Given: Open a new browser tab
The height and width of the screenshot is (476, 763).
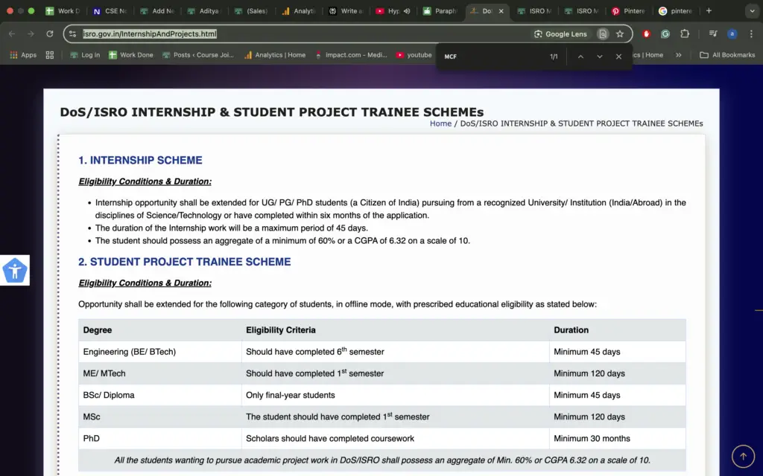Looking at the screenshot, I should tap(709, 10).
